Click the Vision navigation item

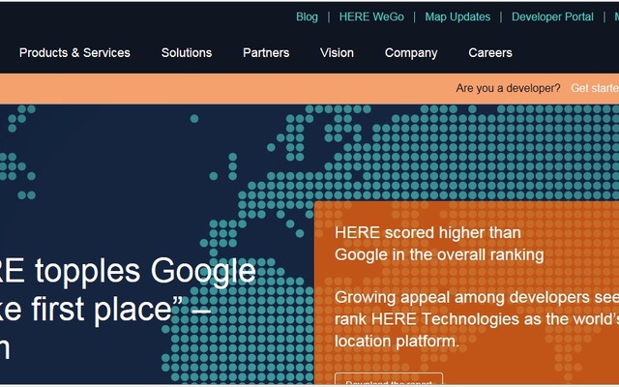[x=337, y=52]
